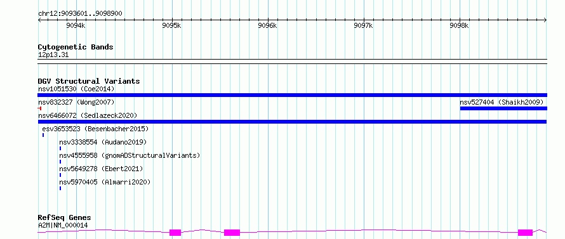The height and width of the screenshot is (239, 565).
Task: Click the 9096k ruler tick label
Action: click(x=268, y=25)
